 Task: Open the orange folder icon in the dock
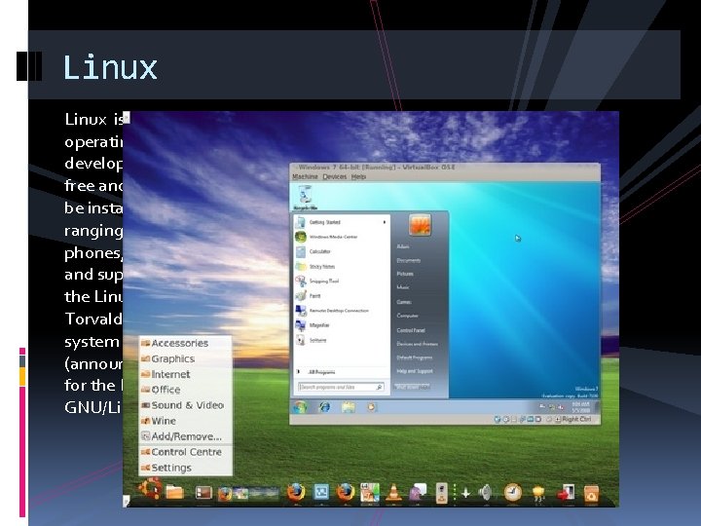pos(174,492)
